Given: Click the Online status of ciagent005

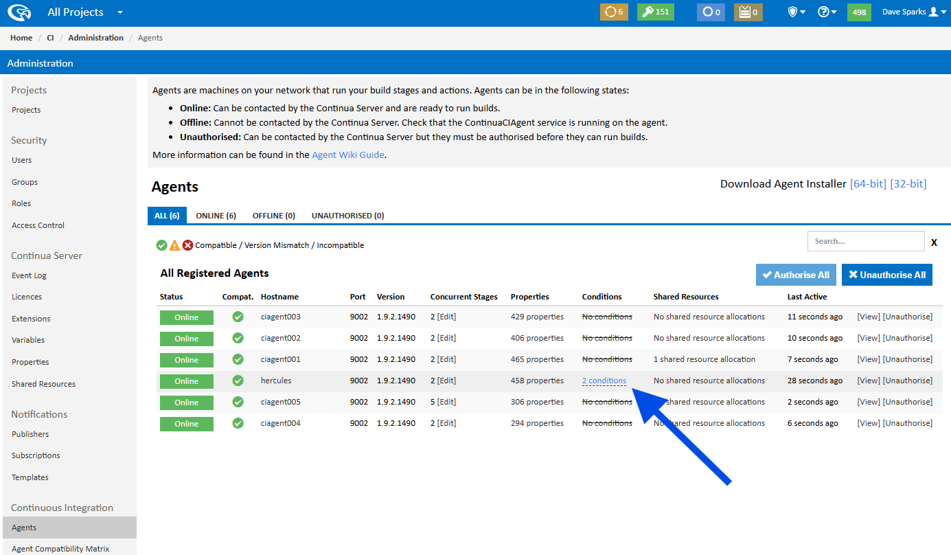Looking at the screenshot, I should click(187, 403).
